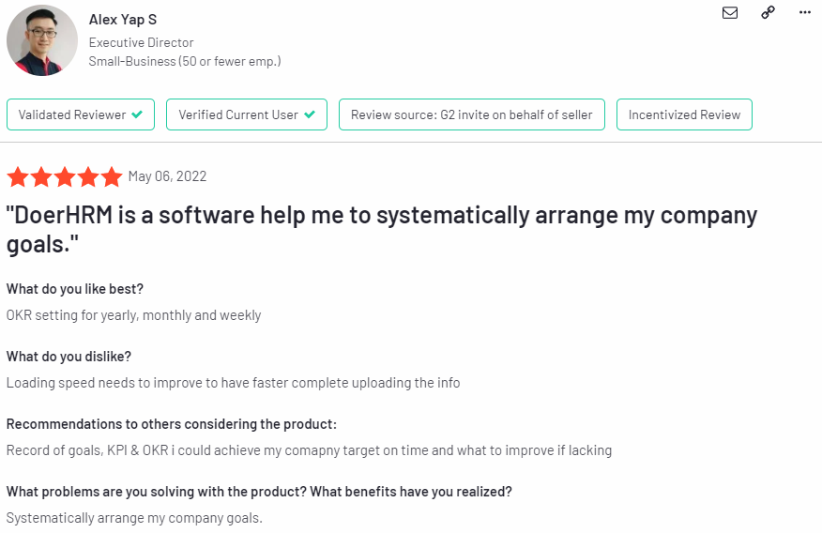
Task: Click the fifth orange rating star
Action: (x=112, y=176)
